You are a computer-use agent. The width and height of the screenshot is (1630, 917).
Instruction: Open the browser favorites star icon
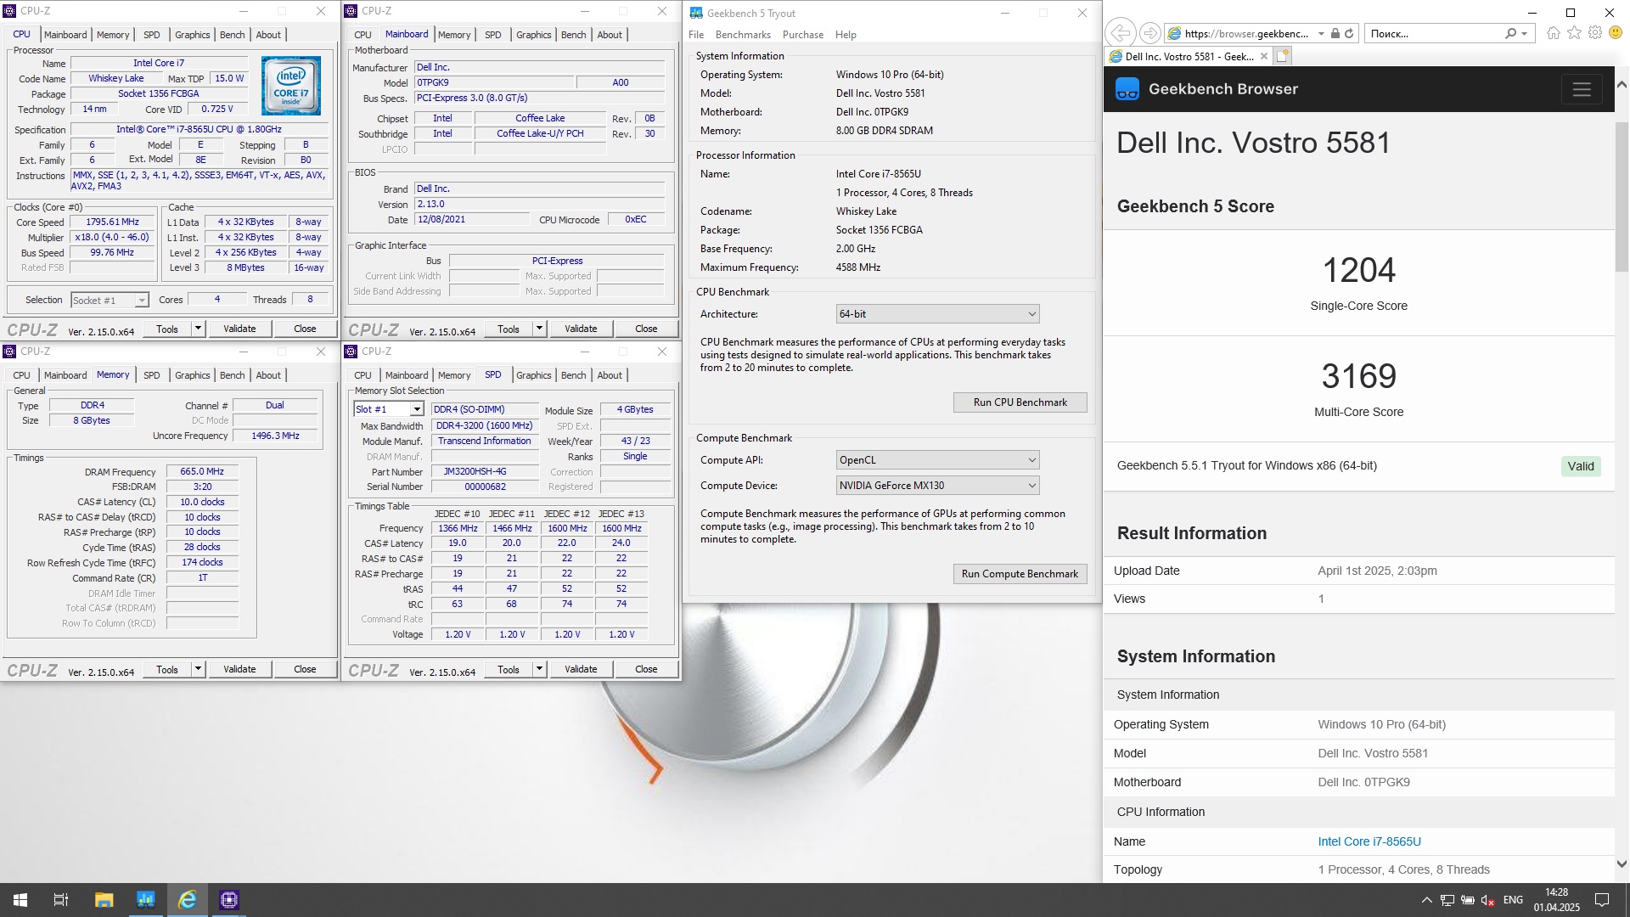(x=1574, y=33)
